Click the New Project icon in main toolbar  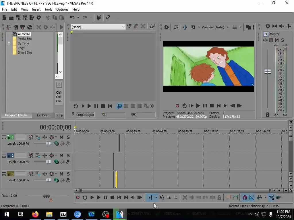[4, 17]
